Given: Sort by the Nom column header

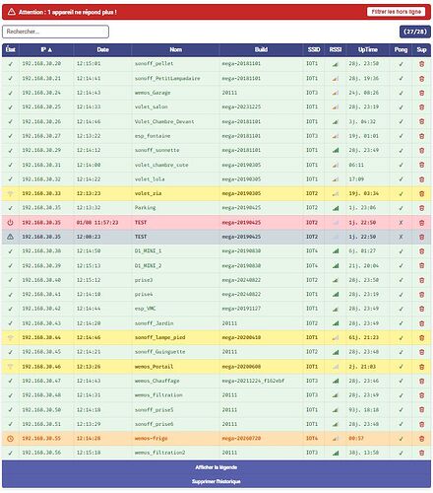Looking at the screenshot, I should pyautogui.click(x=175, y=49).
